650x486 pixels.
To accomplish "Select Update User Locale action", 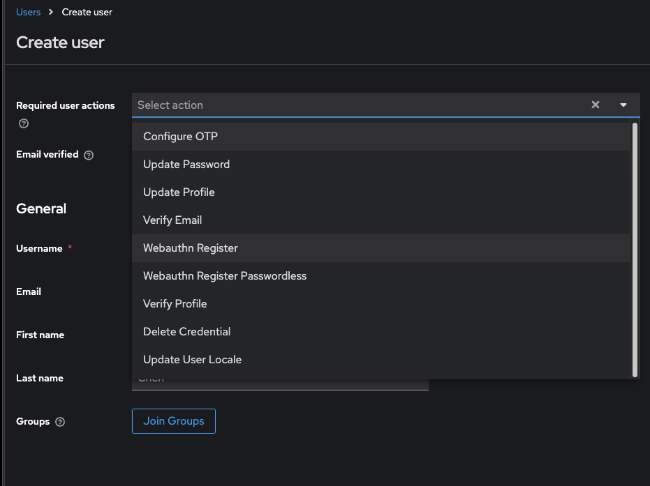I will pos(192,360).
